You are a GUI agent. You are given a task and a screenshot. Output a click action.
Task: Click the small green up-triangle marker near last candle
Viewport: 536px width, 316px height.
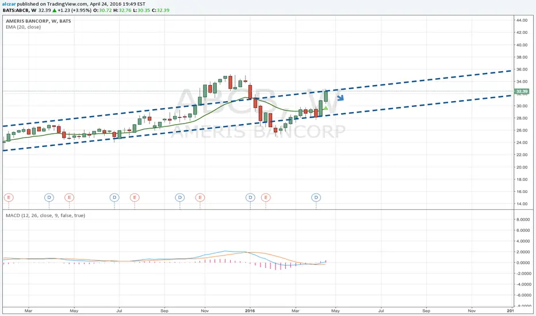pos(326,108)
